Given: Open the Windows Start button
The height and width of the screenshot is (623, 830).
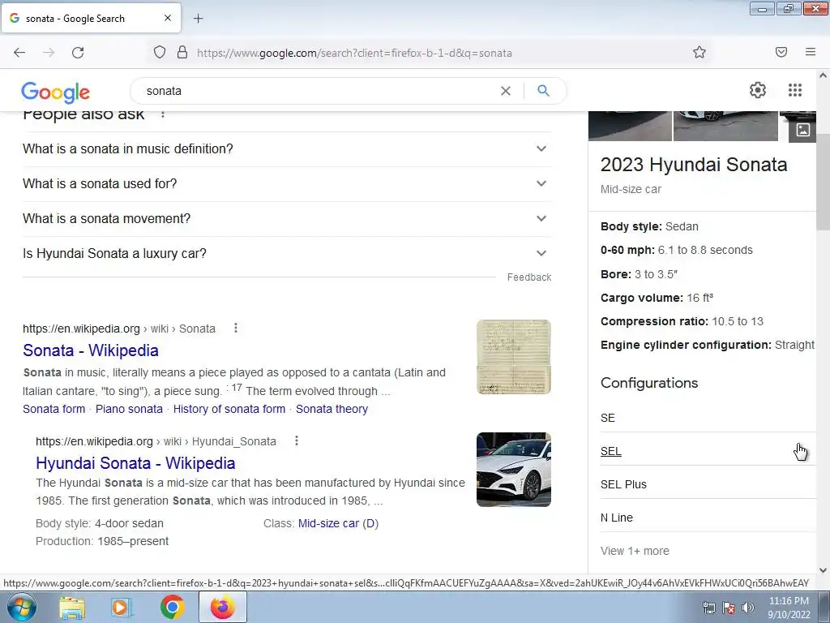Looking at the screenshot, I should tap(22, 607).
